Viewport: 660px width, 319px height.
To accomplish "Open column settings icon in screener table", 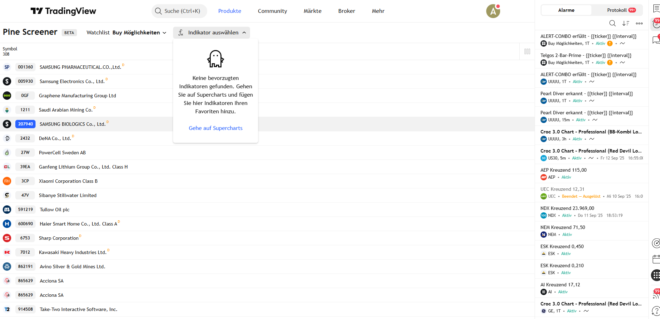I will point(527,51).
